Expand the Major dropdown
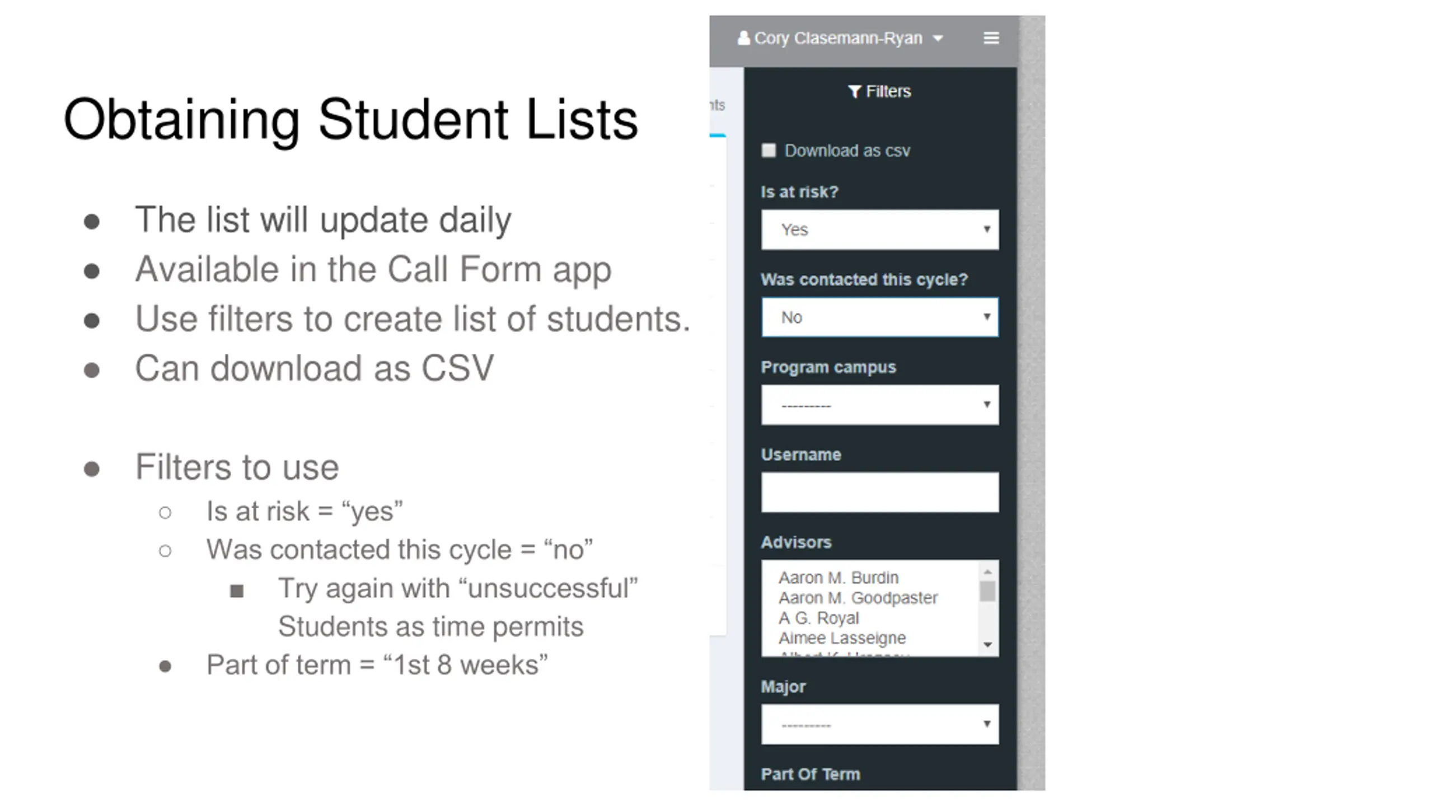The image size is (1433, 806). click(x=879, y=724)
